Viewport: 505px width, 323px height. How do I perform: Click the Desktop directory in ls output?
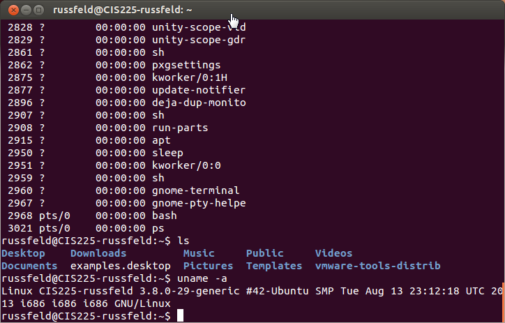coord(23,253)
